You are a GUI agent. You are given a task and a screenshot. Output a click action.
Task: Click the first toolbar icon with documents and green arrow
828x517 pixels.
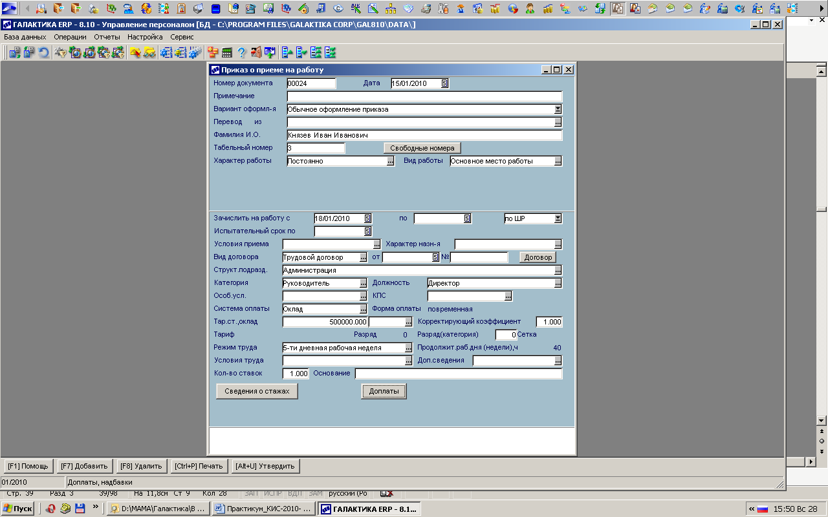pos(15,53)
